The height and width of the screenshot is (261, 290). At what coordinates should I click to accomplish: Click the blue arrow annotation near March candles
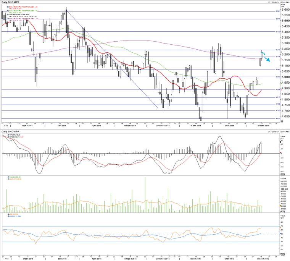pos(266,57)
